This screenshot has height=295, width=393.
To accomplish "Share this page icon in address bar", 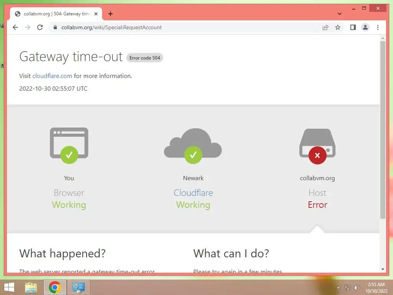I will 325,27.
